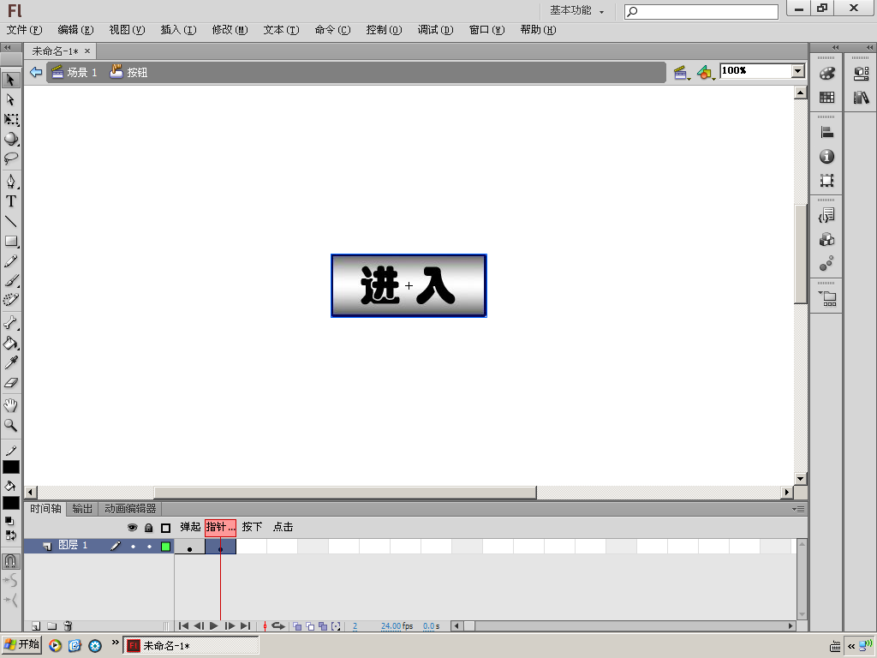Image resolution: width=877 pixels, height=658 pixels.
Task: Select the Brush tool
Action: (x=10, y=280)
